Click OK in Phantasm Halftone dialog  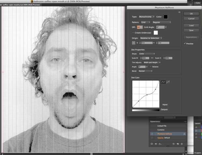191,14
